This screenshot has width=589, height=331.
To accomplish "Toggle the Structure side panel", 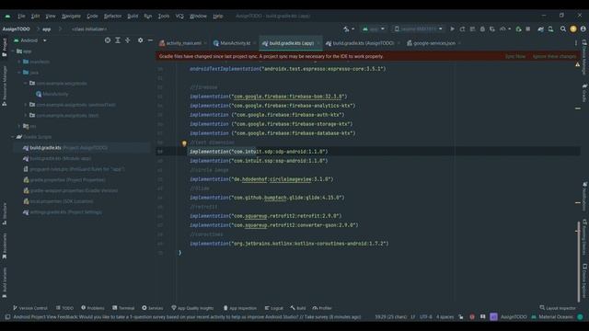I will (x=5, y=214).
